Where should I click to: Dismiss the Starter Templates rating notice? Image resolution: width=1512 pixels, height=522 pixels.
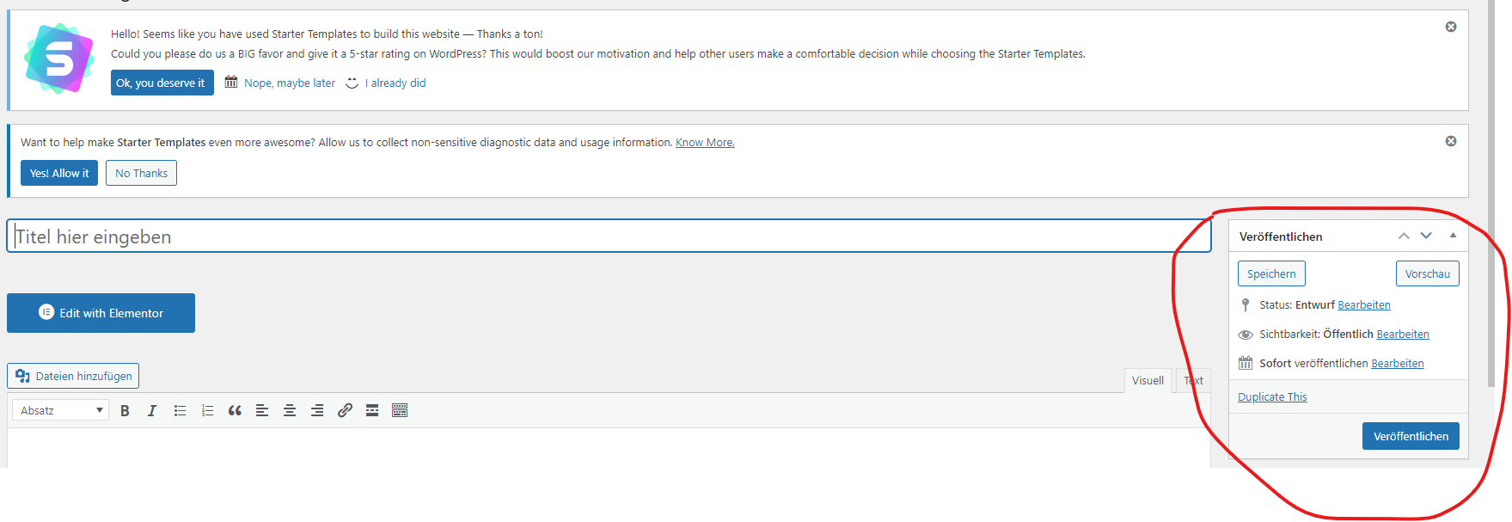1451,27
